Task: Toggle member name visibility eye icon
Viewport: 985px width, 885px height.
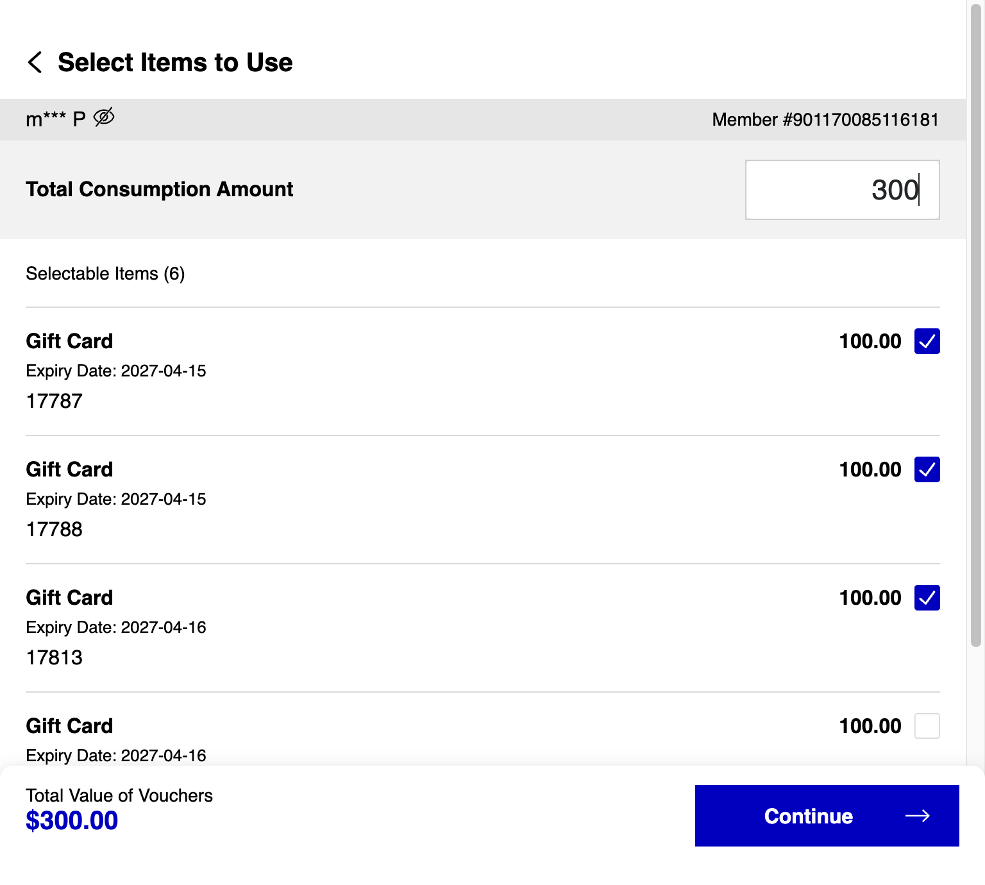Action: pos(104,117)
